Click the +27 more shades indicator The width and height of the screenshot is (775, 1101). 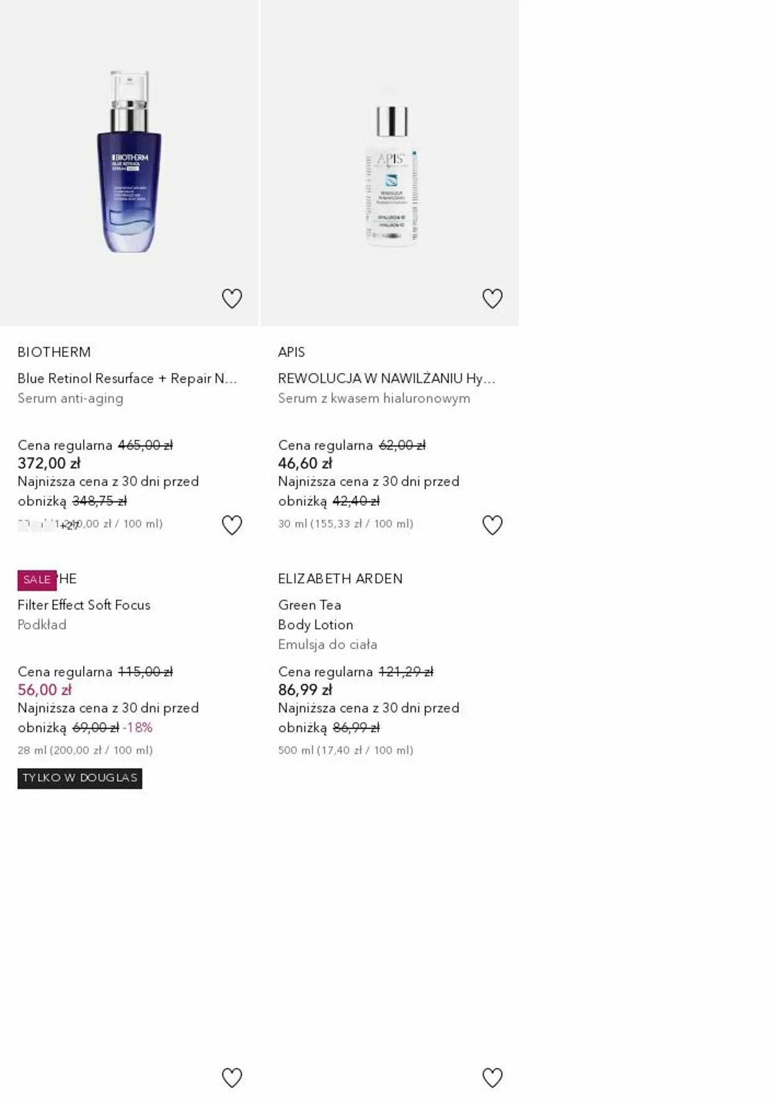point(69,526)
